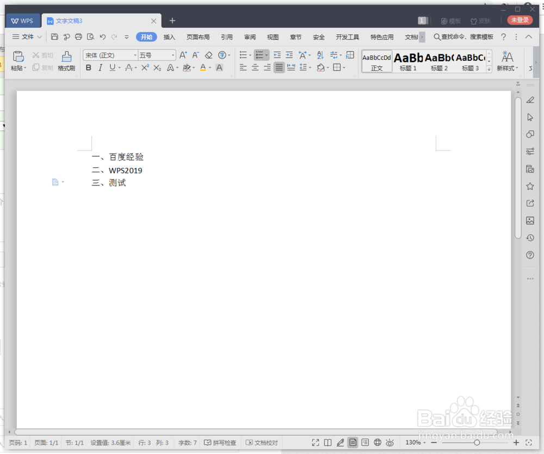Toggle Align Left
The height and width of the screenshot is (454, 544).
click(243, 67)
